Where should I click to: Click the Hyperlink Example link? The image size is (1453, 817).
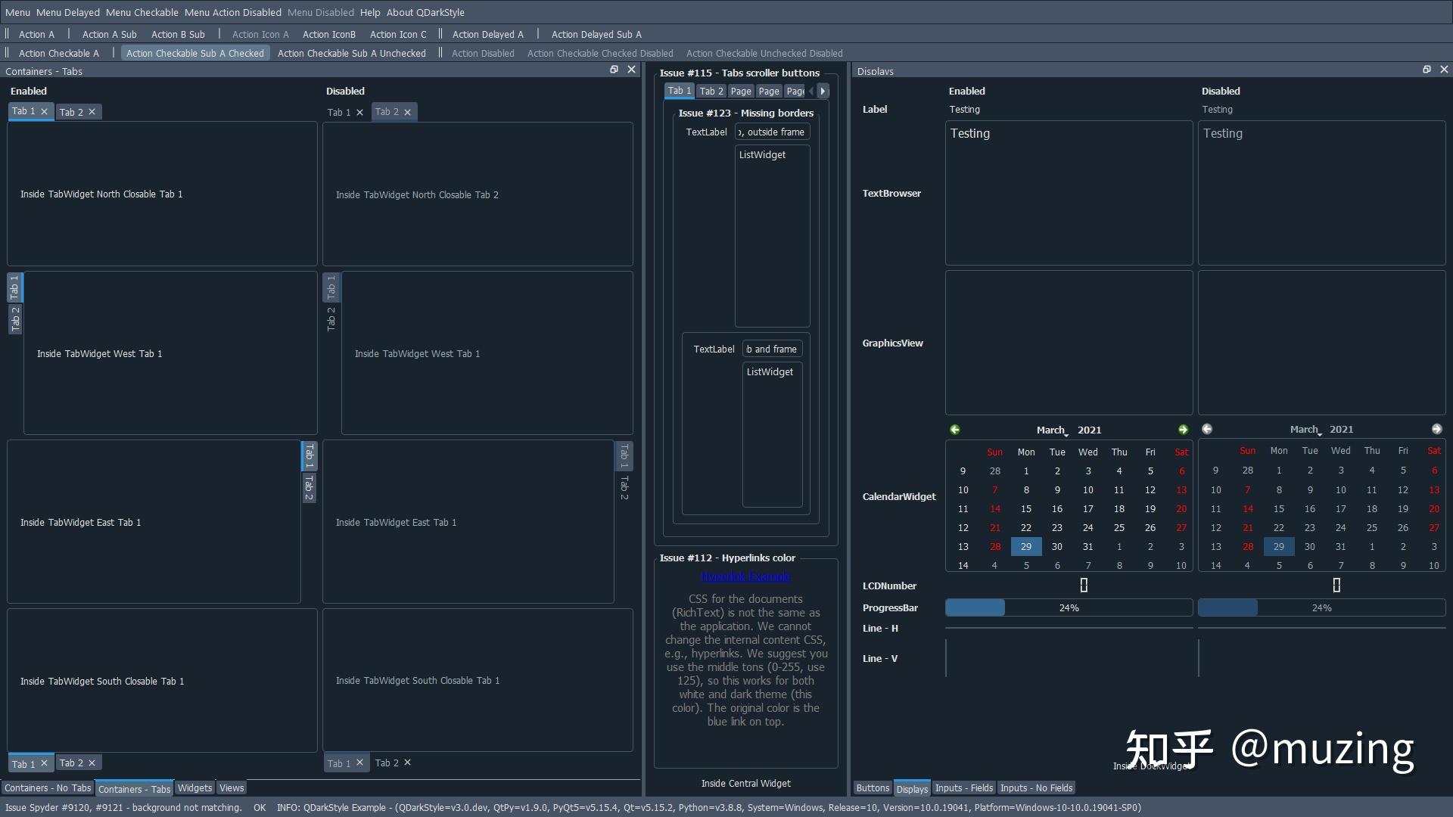pos(745,576)
